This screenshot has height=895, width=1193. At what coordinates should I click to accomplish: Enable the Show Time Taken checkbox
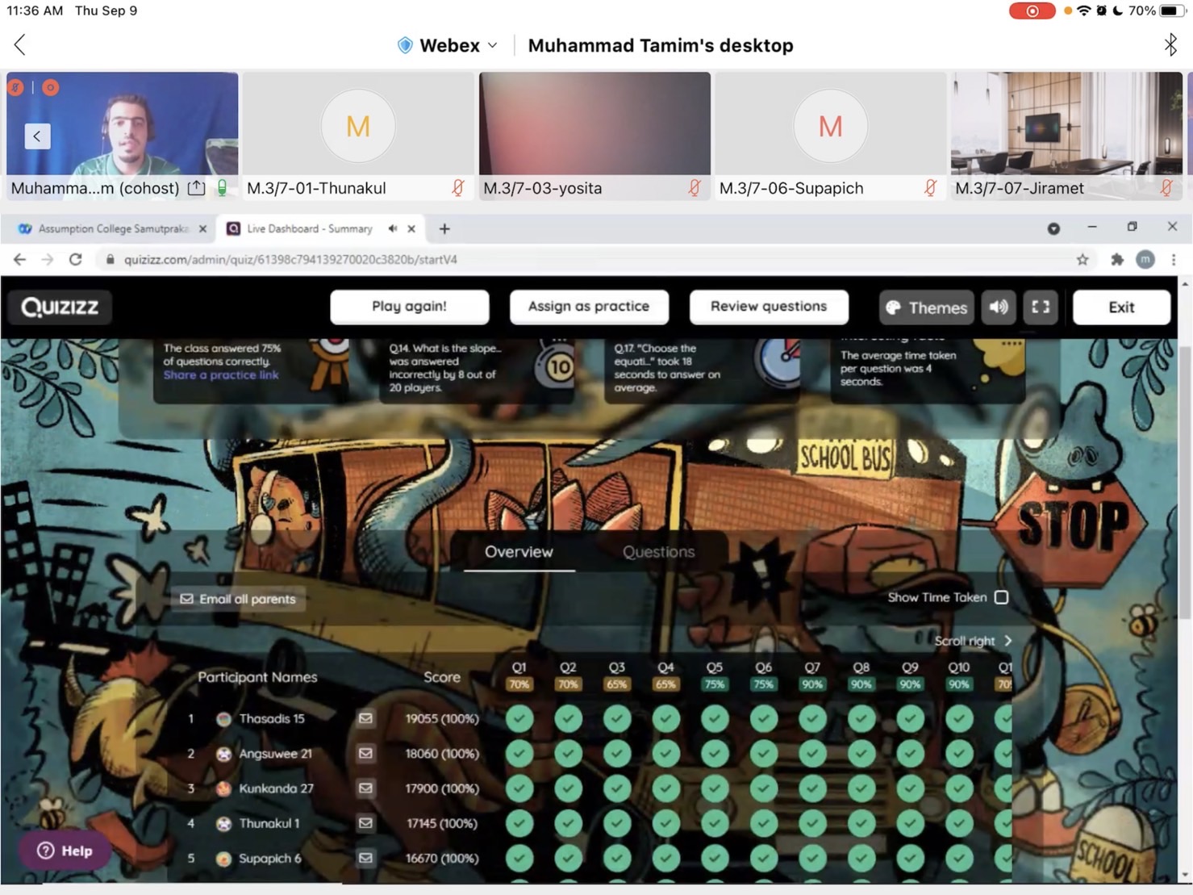tap(1001, 597)
